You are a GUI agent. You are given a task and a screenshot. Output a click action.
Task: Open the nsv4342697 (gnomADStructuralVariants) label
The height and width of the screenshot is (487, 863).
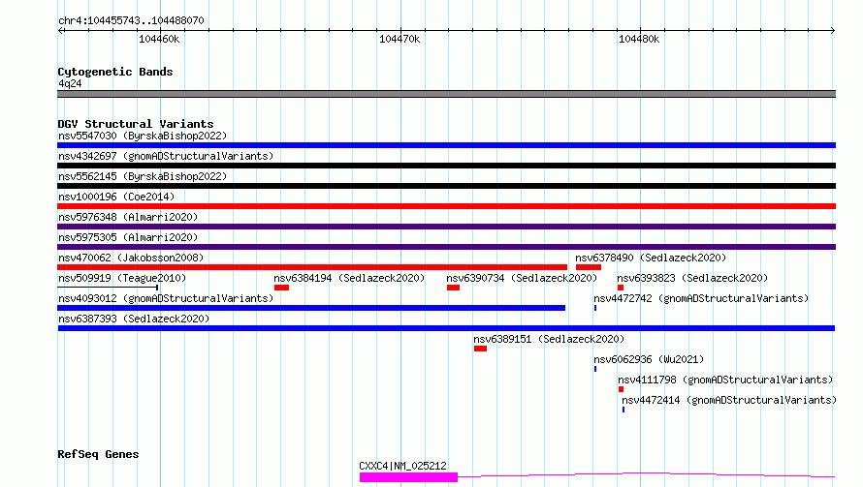[x=166, y=156]
